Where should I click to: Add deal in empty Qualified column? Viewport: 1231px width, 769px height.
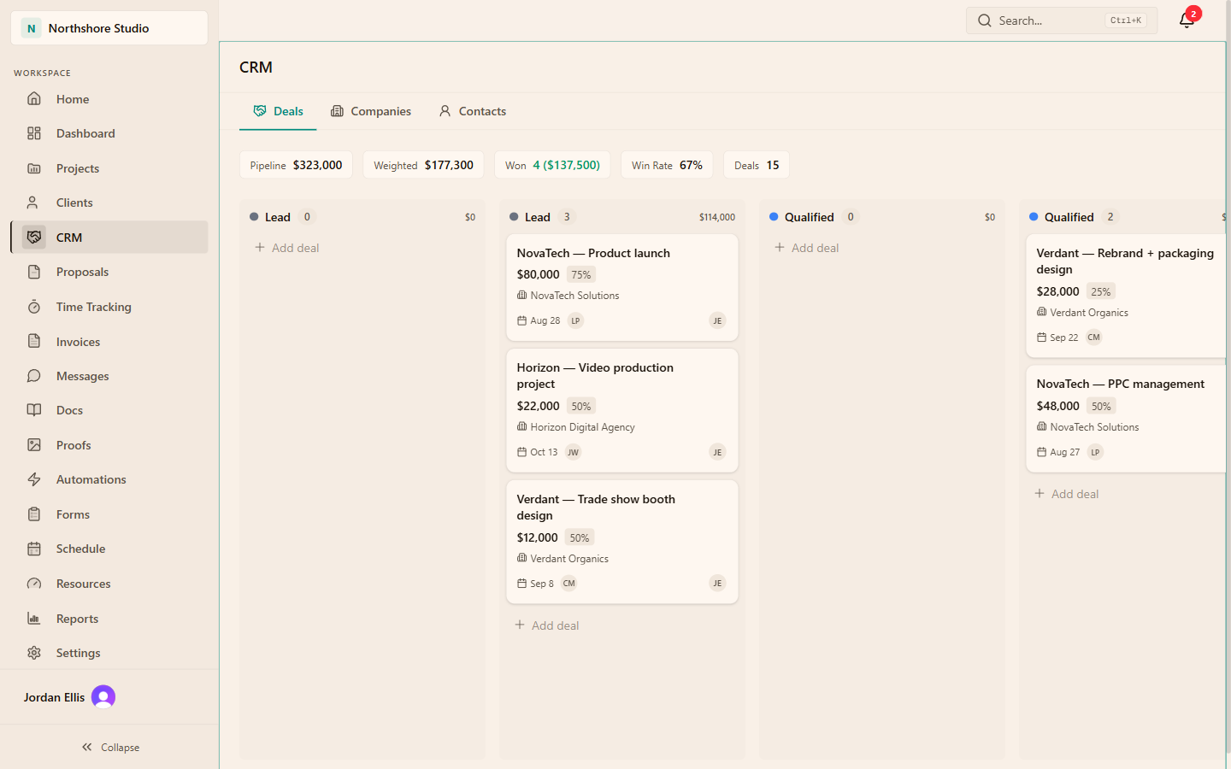click(807, 248)
